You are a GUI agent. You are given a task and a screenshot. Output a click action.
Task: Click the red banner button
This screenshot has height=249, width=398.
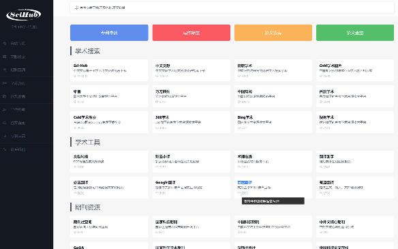191,33
